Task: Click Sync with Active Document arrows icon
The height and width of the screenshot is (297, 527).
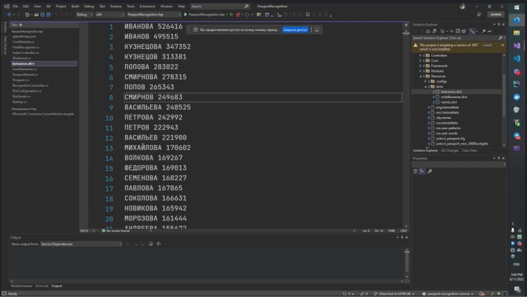Action: 452,31
